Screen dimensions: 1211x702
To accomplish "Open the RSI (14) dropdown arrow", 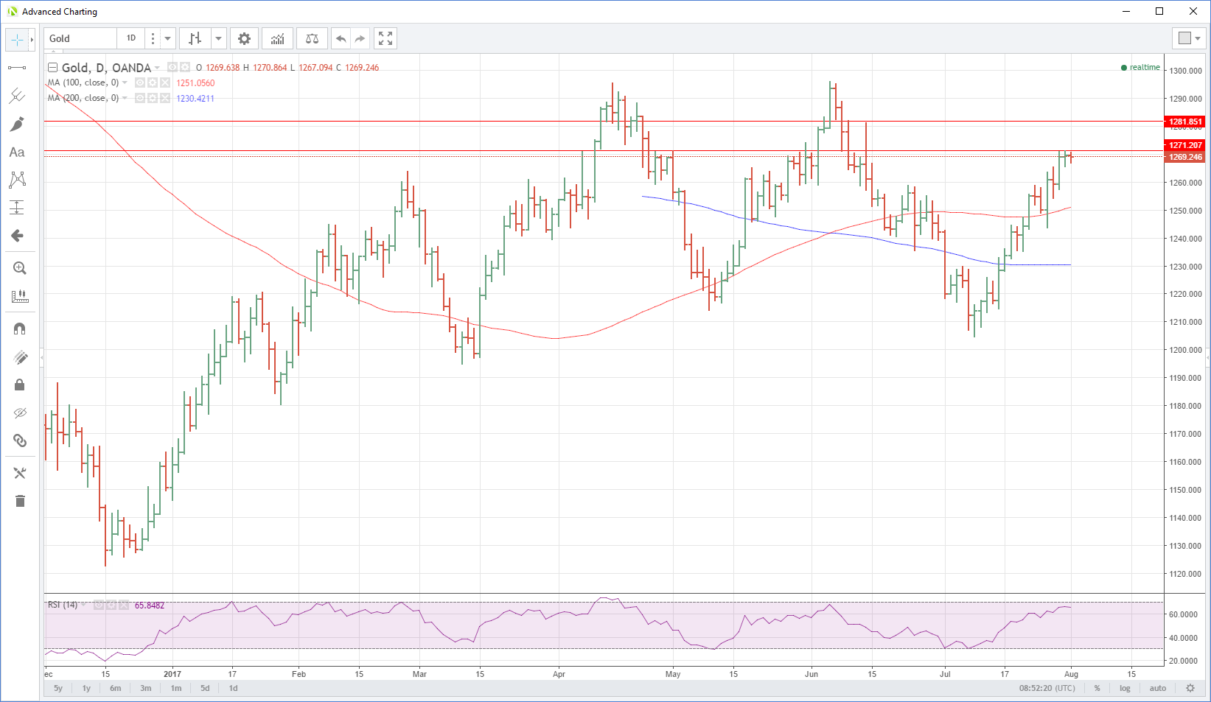I will (x=83, y=605).
